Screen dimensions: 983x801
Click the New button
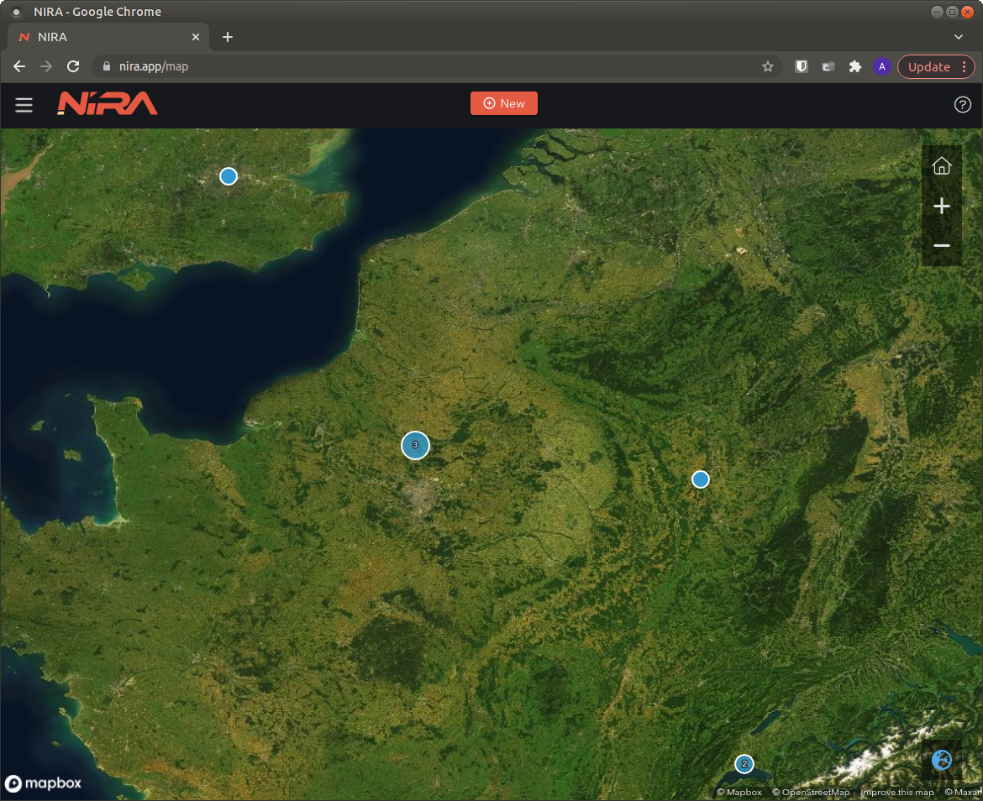pyautogui.click(x=503, y=103)
